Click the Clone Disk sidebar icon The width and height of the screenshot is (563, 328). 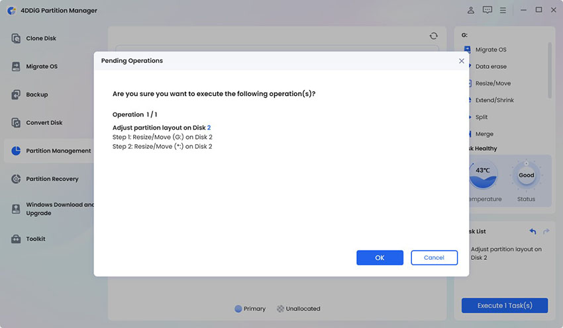[16, 38]
